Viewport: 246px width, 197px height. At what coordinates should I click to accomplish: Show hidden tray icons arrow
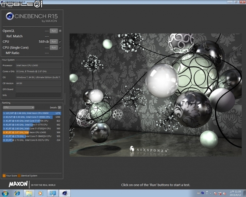pyautogui.click(x=210, y=193)
